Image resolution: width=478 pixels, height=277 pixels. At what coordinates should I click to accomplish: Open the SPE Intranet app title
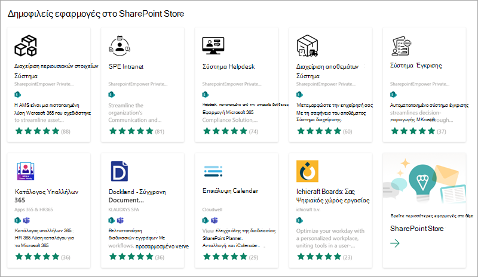tap(126, 66)
